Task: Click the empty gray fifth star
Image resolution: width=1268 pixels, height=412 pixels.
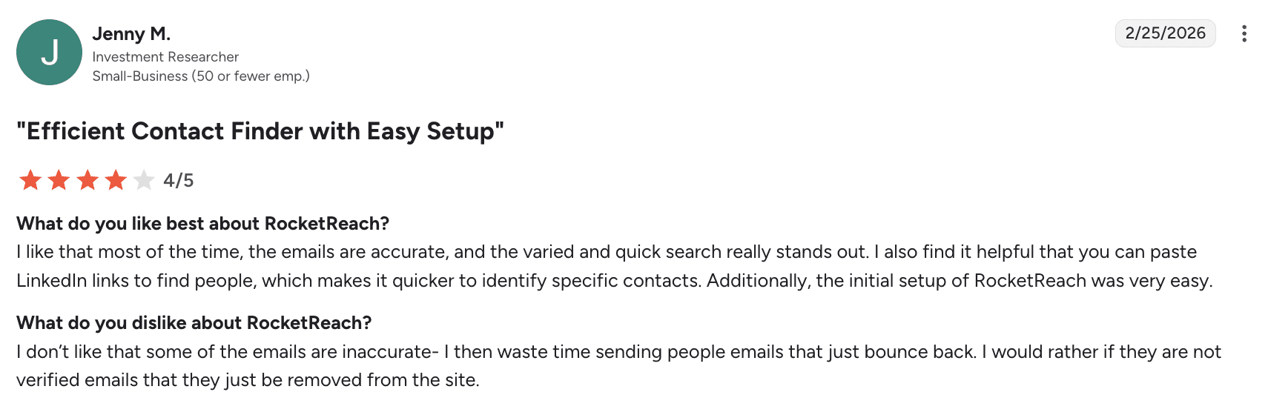Action: pos(144,180)
